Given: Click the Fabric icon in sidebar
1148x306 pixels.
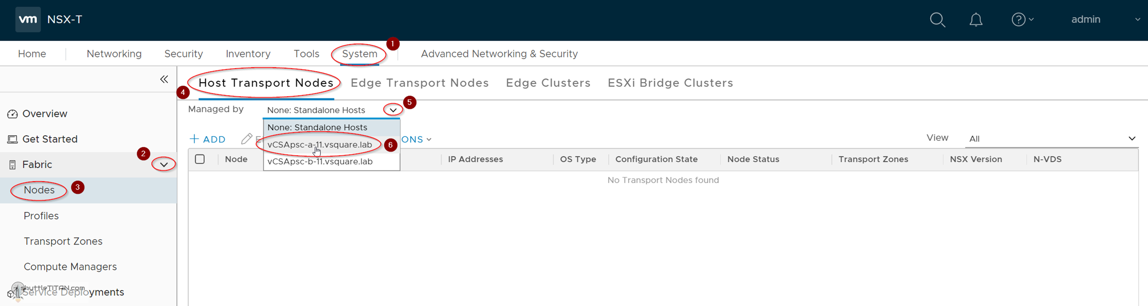Looking at the screenshot, I should pos(11,164).
